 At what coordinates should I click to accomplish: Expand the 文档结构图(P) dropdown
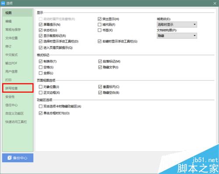[177, 36]
